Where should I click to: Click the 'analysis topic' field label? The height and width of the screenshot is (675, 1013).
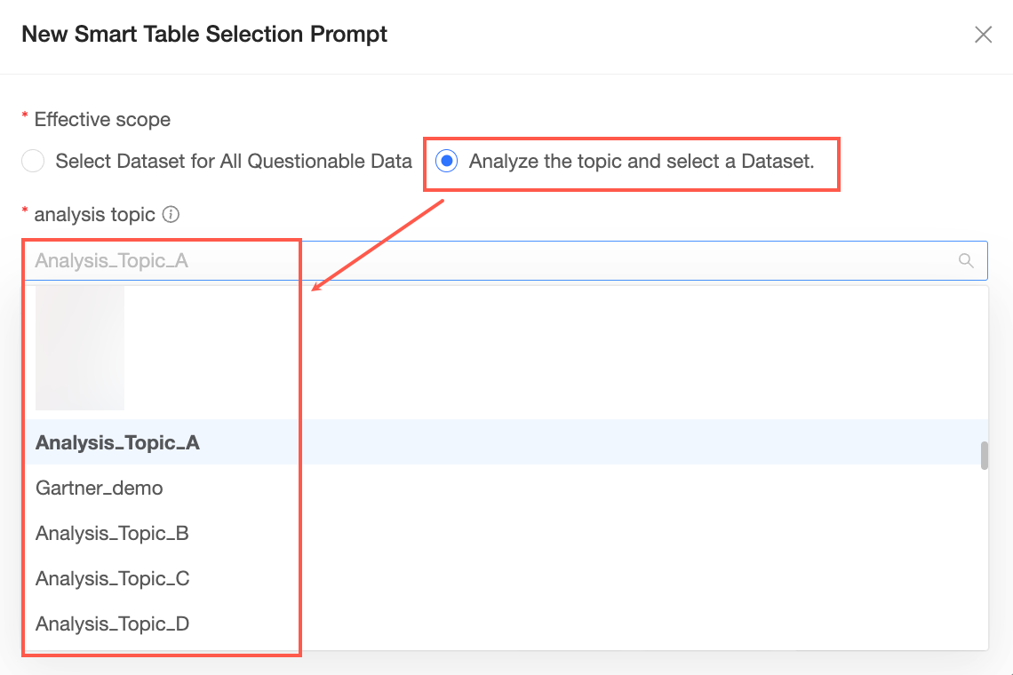click(94, 214)
